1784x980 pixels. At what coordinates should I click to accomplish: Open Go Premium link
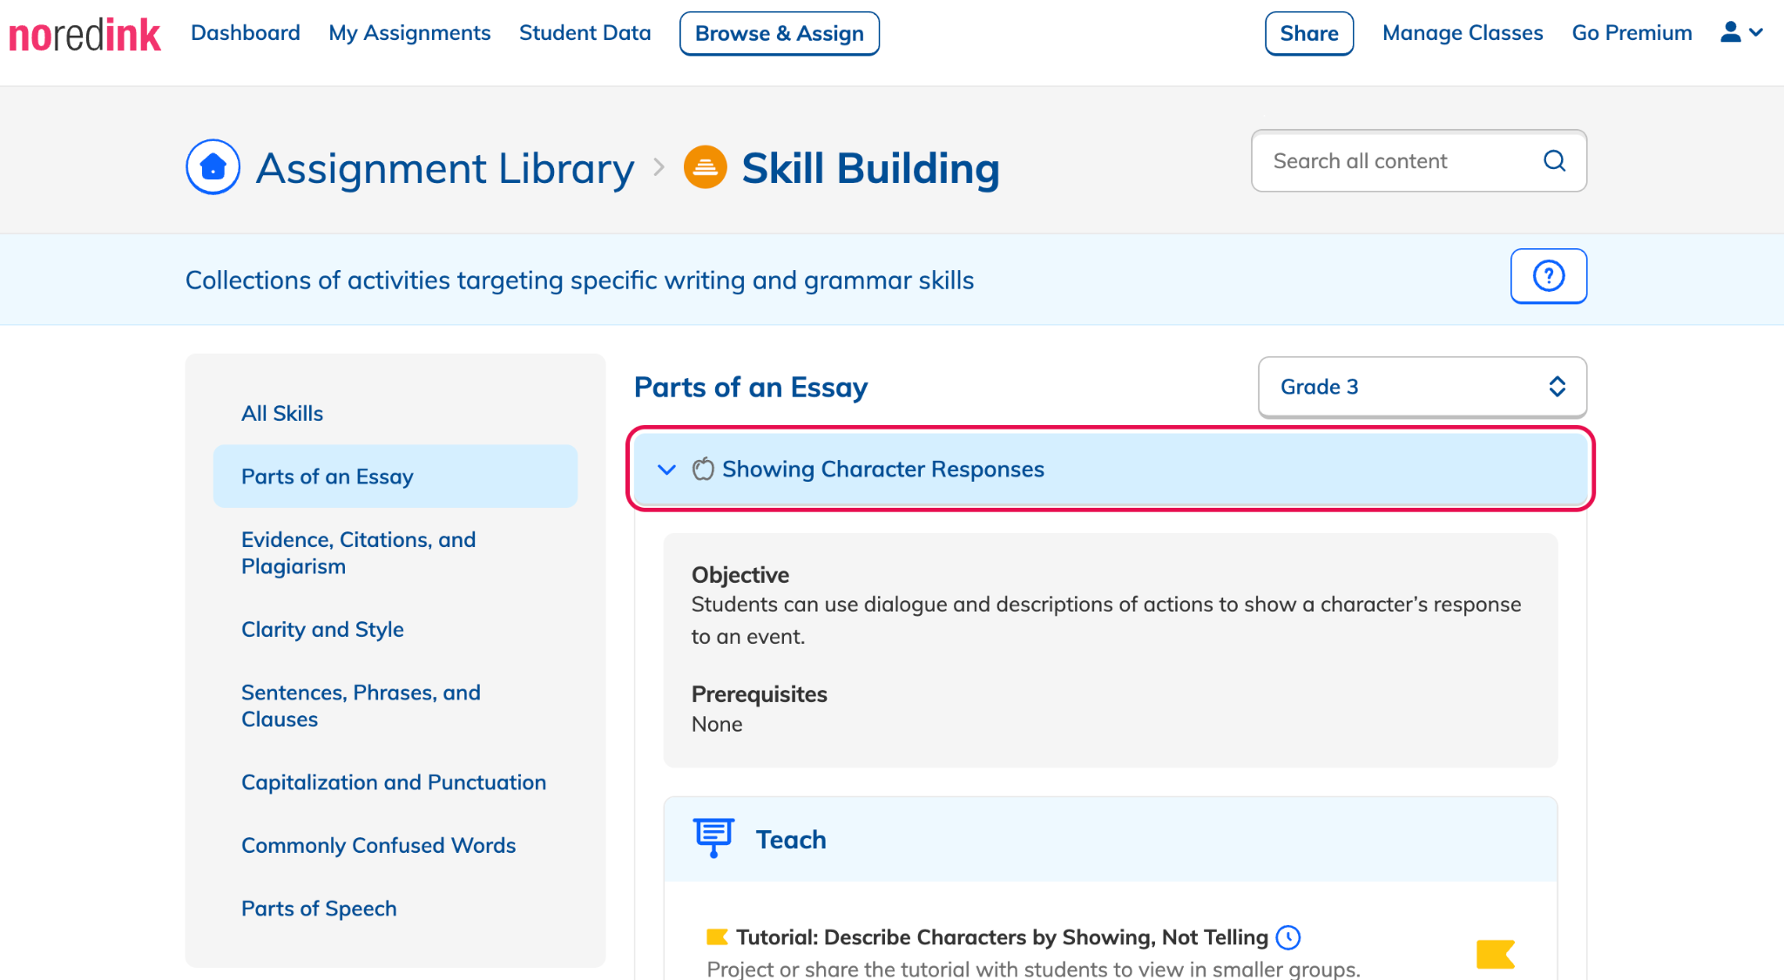coord(1632,33)
